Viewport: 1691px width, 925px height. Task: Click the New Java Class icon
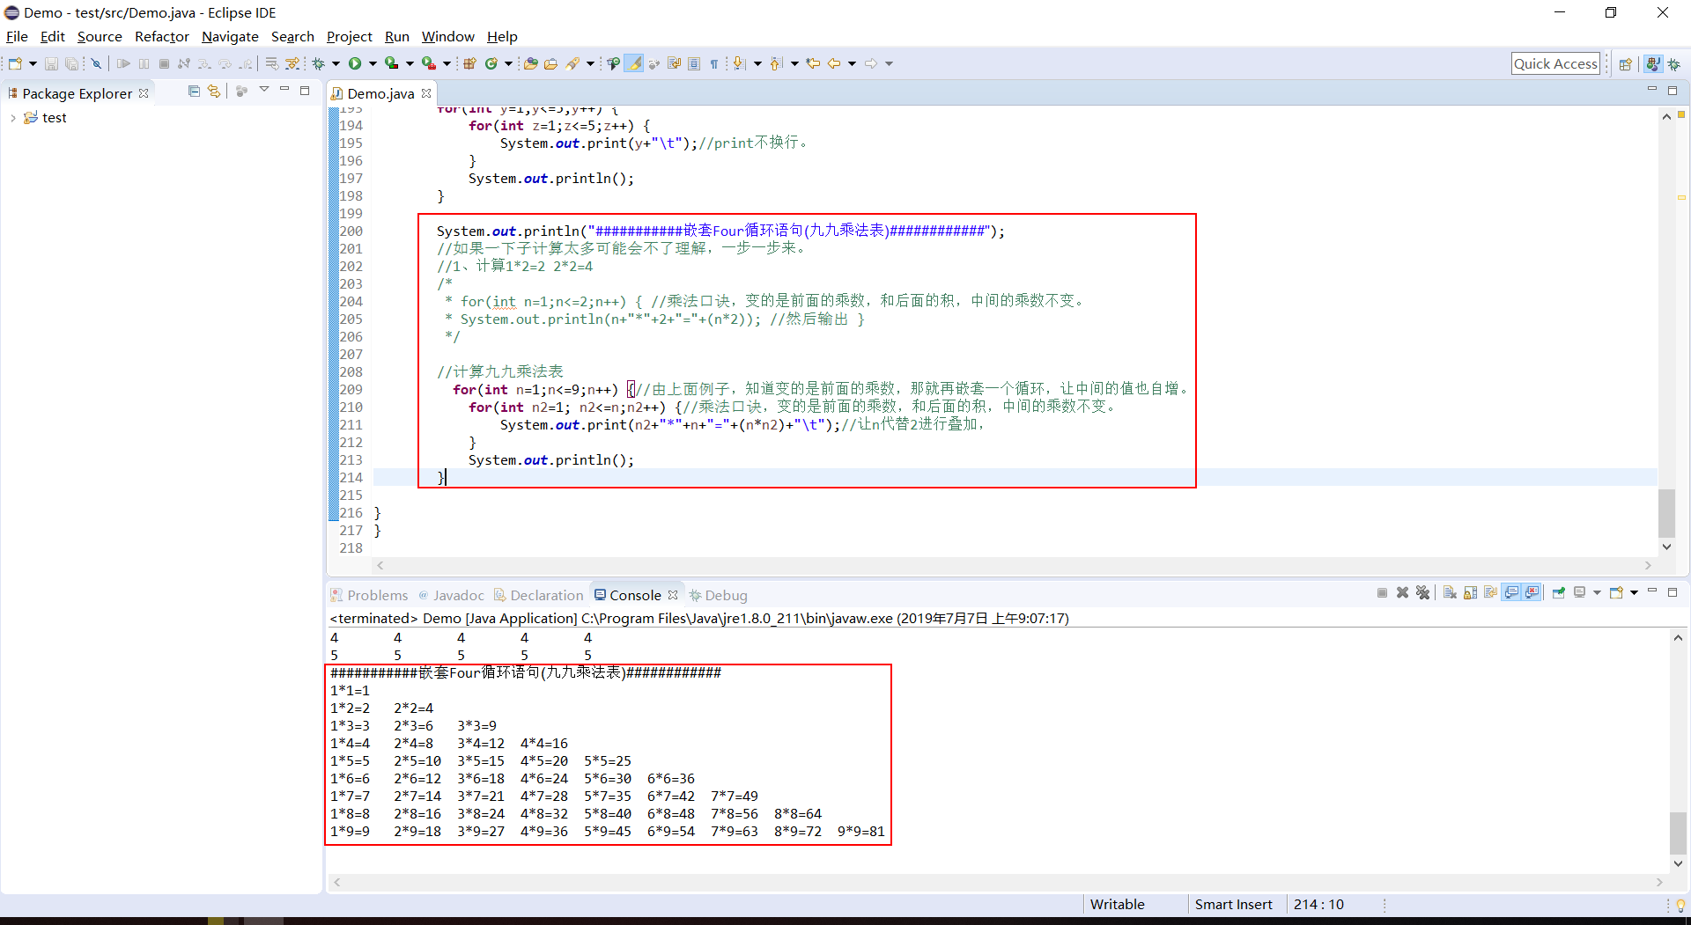point(491,63)
